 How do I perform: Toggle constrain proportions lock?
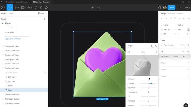click(x=188, y=30)
